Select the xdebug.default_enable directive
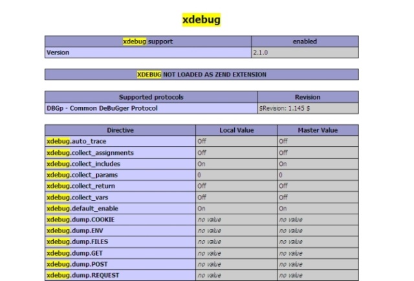 120,208
